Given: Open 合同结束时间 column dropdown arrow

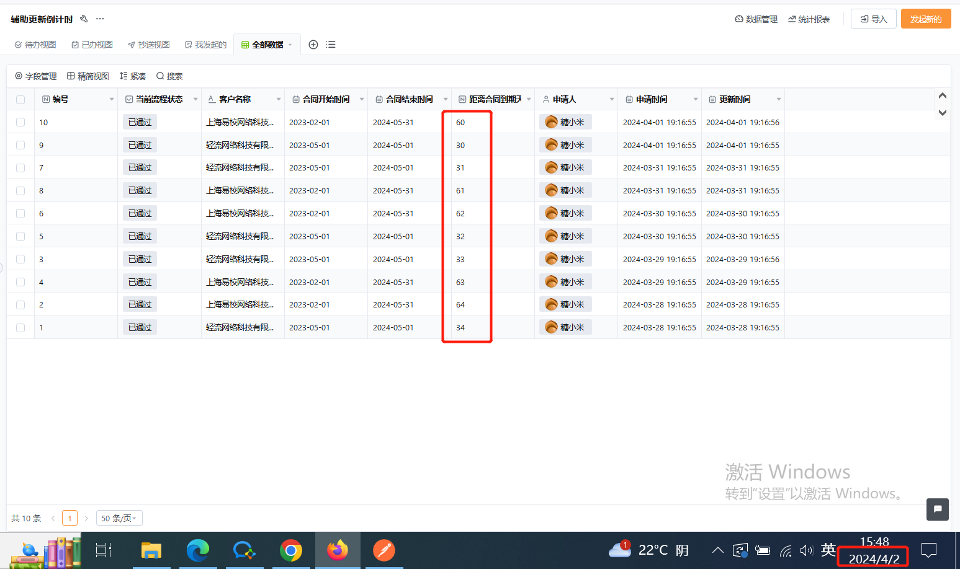Looking at the screenshot, I should 446,99.
